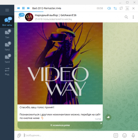Click the К номинациям button
Viewport: 138px width, 140px height.
click(60, 125)
